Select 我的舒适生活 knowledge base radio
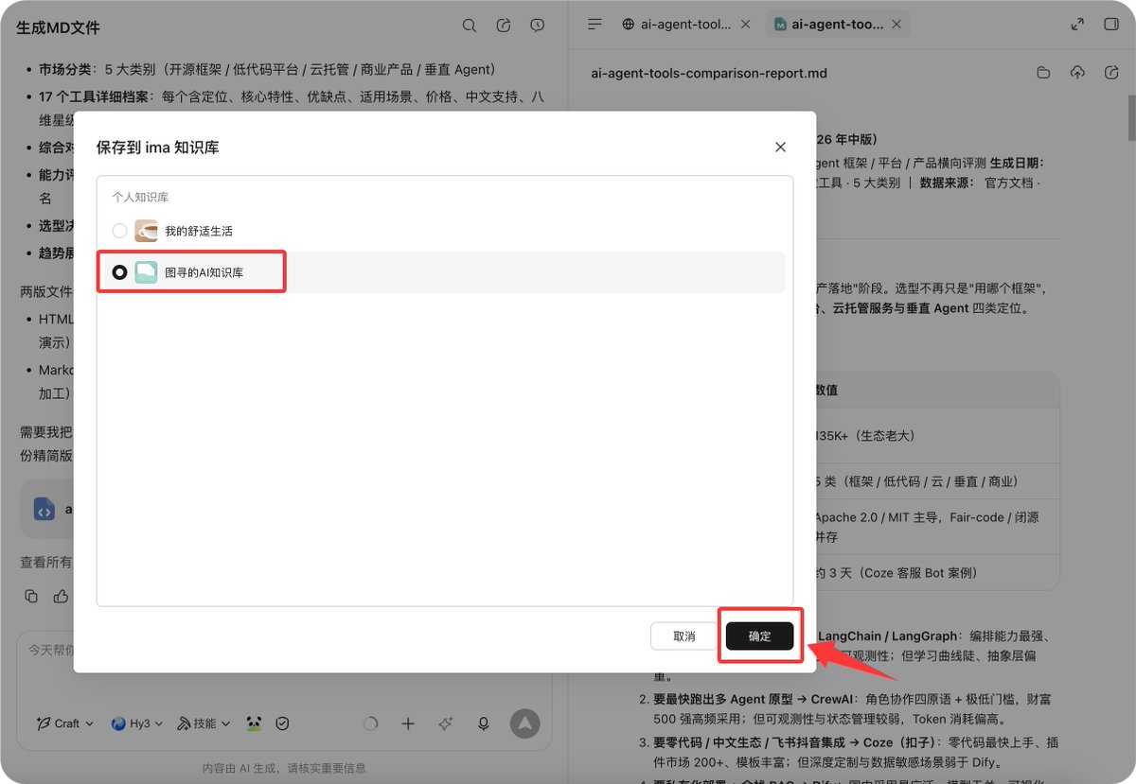 (x=119, y=231)
